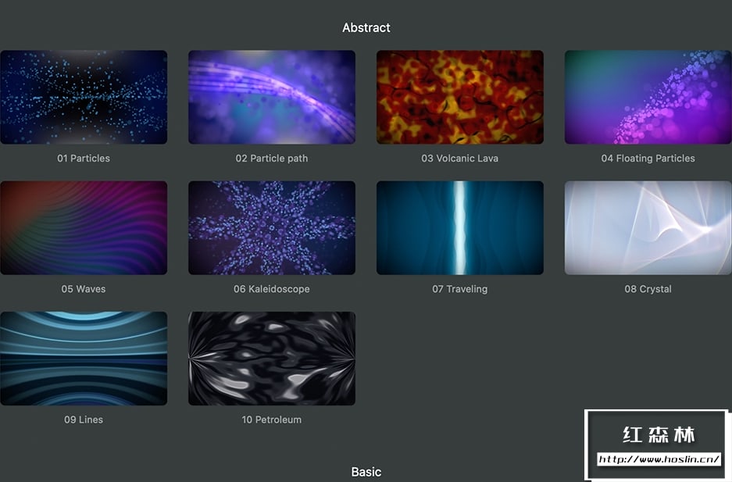Image resolution: width=732 pixels, height=482 pixels.
Task: Click the "09 Lines" label
Action: point(84,420)
